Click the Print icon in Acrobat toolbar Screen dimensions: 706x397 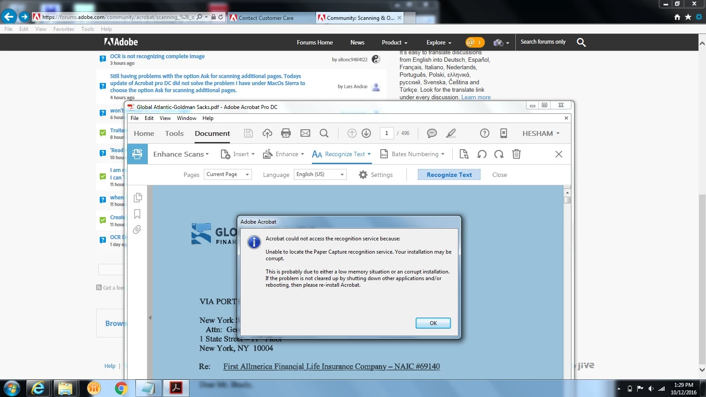[286, 133]
